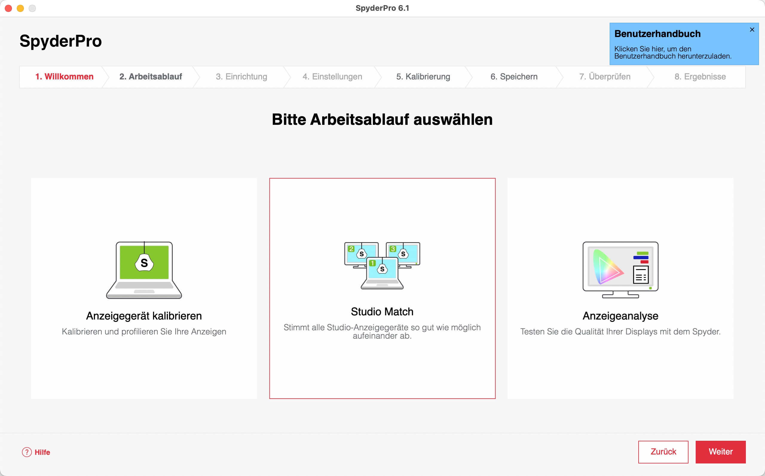Viewport: 765px width, 476px height.
Task: Click the Hilfe question mark icon
Action: (27, 452)
